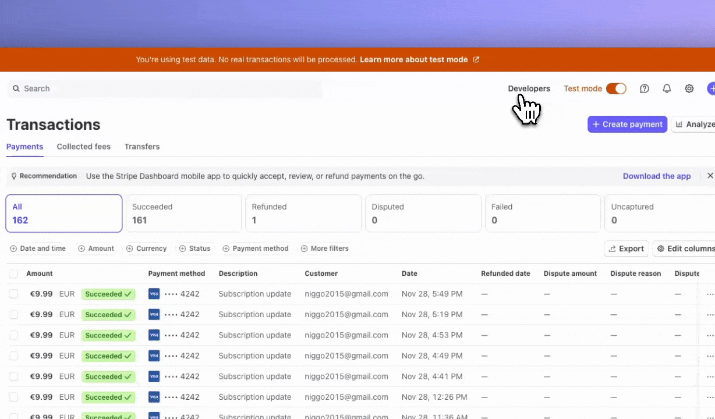Open the help menu question mark icon
715x419 pixels.
tap(644, 88)
